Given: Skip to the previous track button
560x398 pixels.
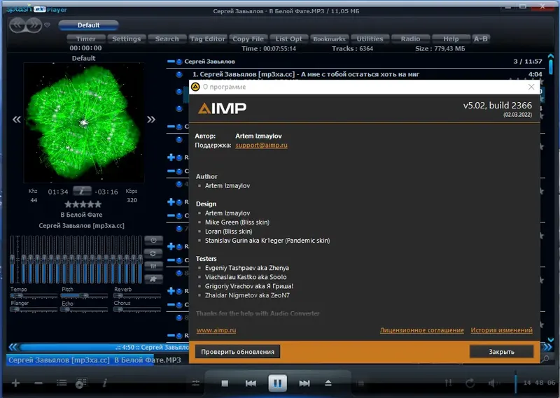Looking at the screenshot, I should tap(251, 383).
